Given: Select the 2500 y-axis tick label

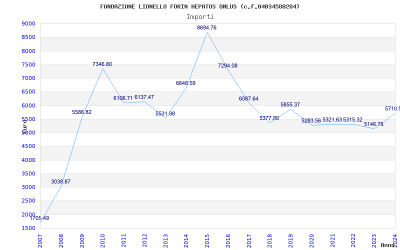Looking at the screenshot, I should [x=28, y=201].
